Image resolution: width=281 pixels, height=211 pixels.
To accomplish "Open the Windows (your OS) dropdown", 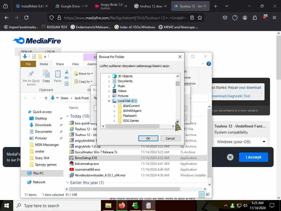I will (241, 142).
